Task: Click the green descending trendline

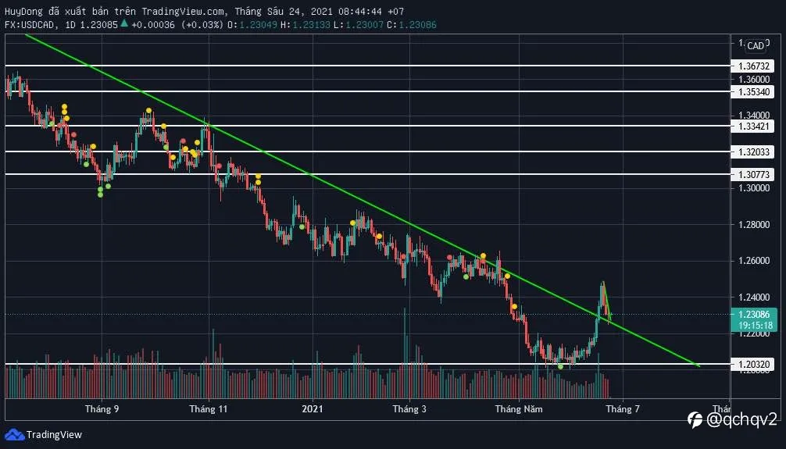Action: (x=361, y=199)
